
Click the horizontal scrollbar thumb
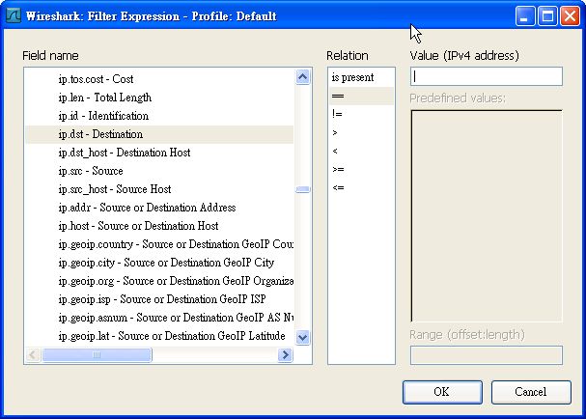click(97, 354)
